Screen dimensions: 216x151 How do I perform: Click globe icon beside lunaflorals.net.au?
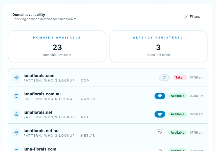pyautogui.click(x=16, y=133)
